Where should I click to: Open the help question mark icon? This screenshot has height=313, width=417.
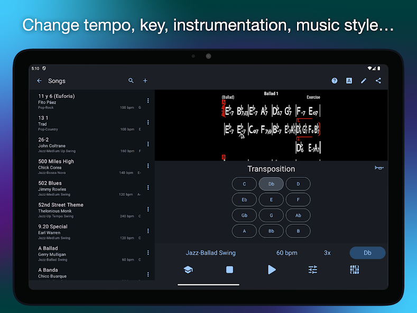click(335, 81)
